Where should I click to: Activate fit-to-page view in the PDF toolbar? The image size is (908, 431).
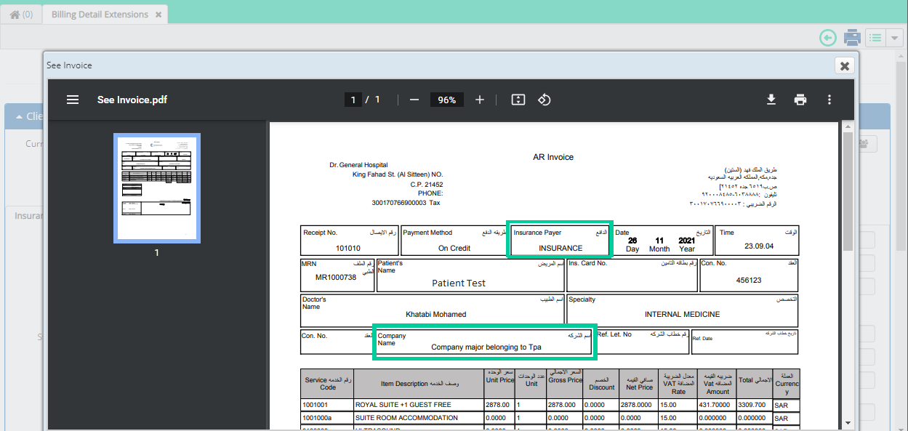tap(518, 100)
